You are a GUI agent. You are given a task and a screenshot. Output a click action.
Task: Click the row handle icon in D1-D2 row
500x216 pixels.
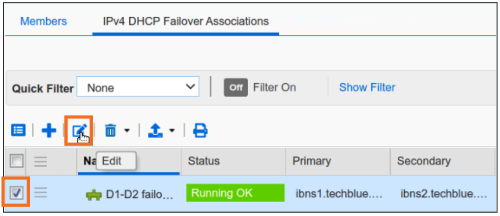click(x=41, y=193)
